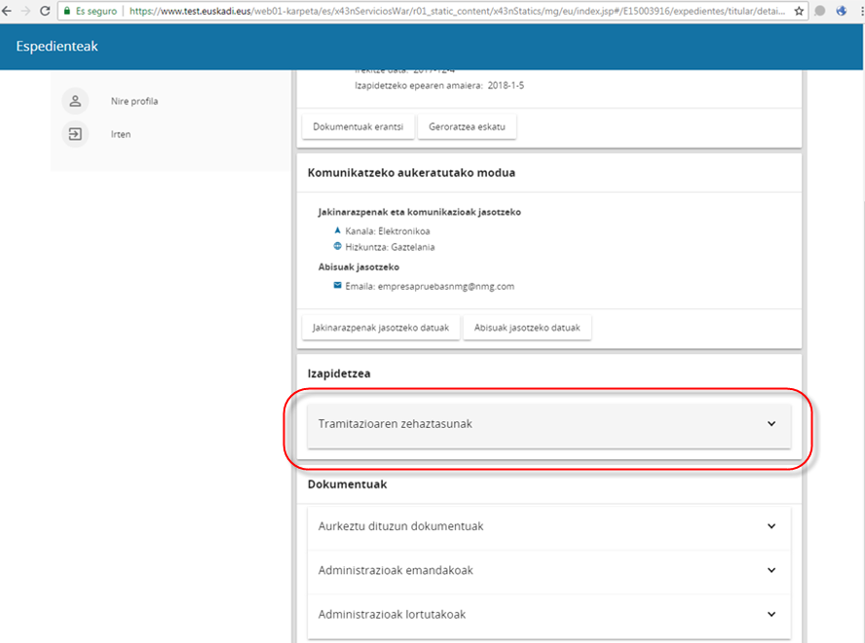Click the browser back arrow

tap(6, 11)
